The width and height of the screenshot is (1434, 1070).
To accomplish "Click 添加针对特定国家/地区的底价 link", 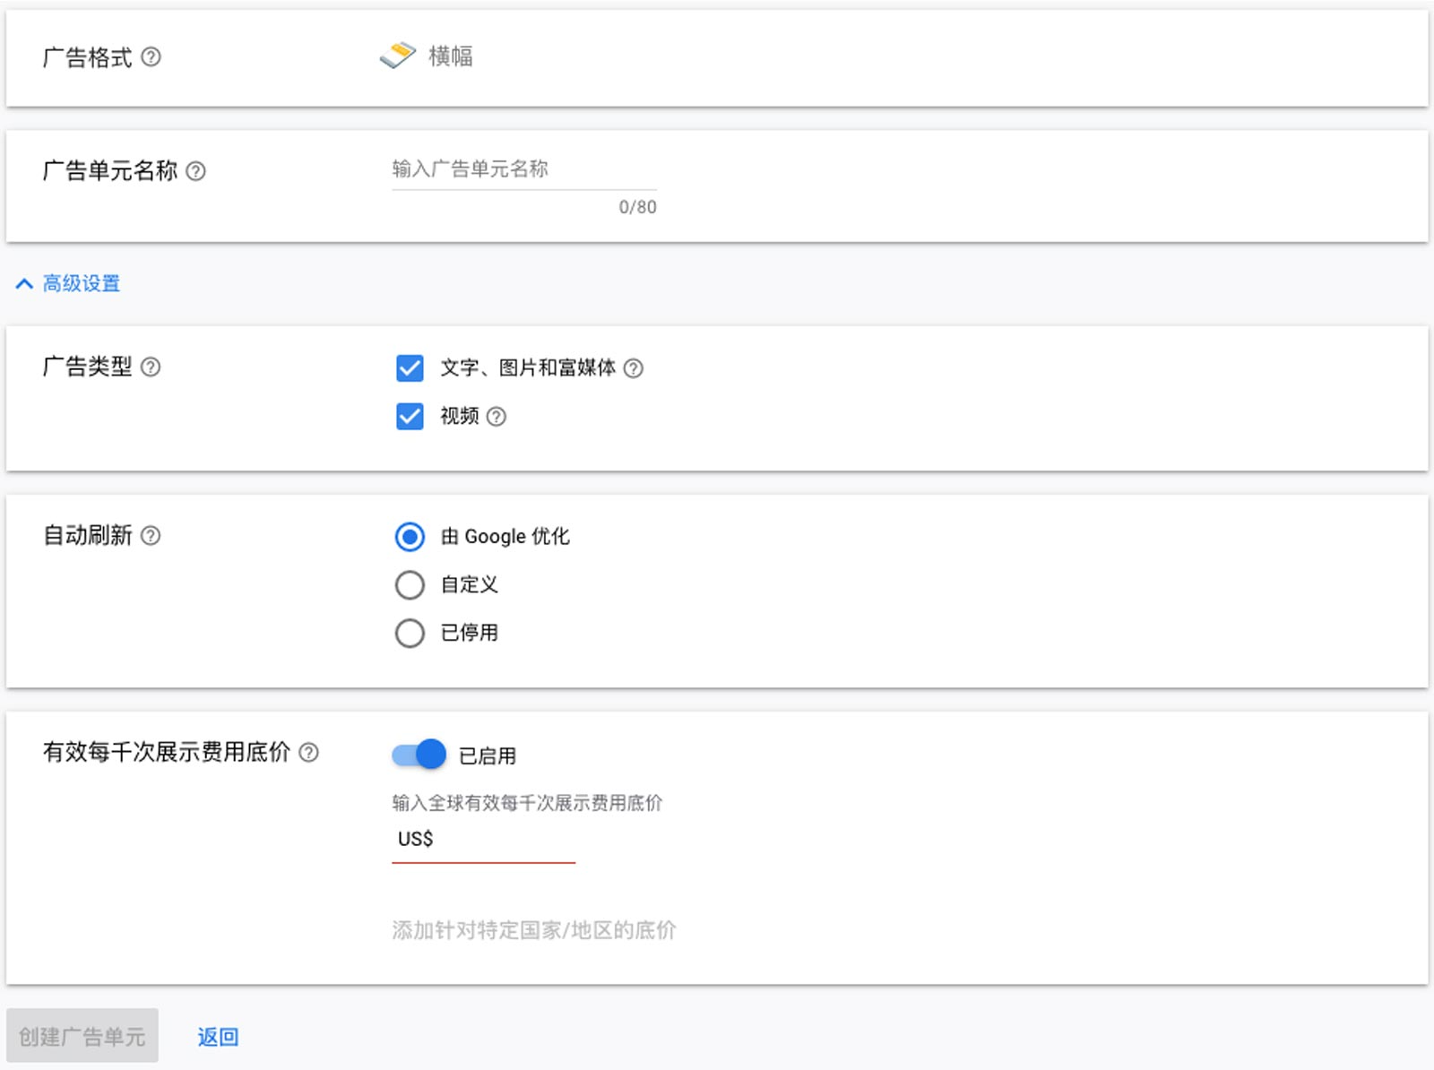I will tap(534, 930).
